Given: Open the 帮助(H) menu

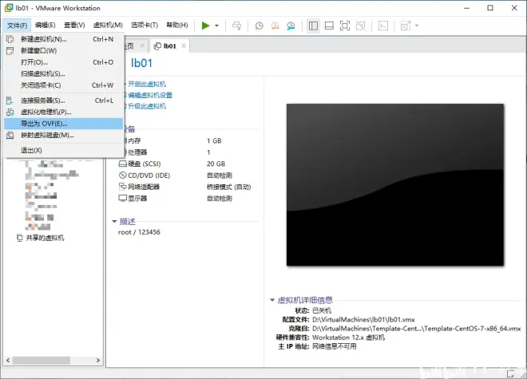Looking at the screenshot, I should 177,26.
